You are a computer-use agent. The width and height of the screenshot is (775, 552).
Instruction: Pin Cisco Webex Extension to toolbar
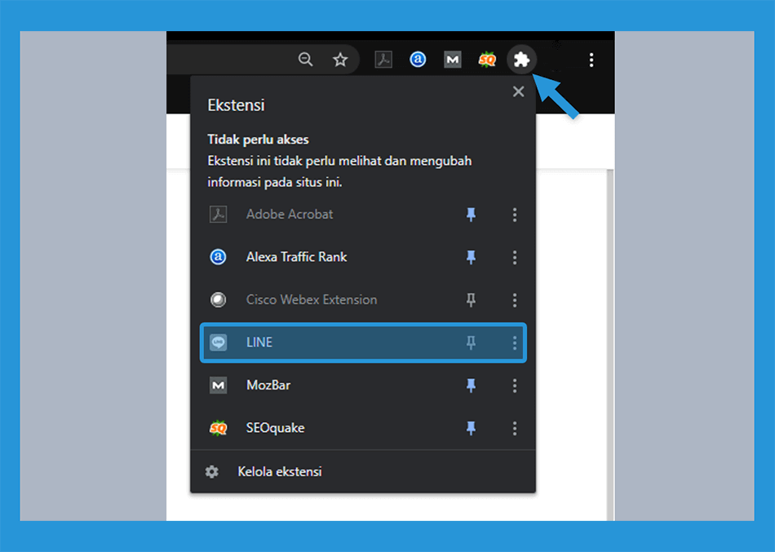point(471,300)
